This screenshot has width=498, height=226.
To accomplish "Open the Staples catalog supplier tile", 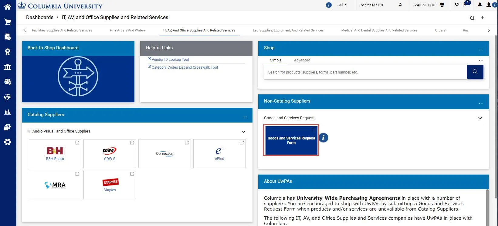I will pyautogui.click(x=110, y=185).
